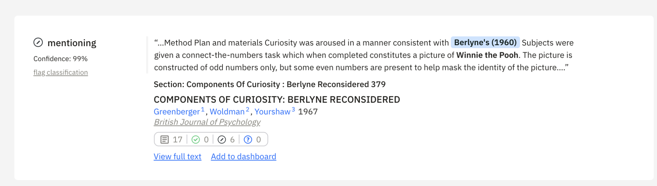Image resolution: width=657 pixels, height=186 pixels.
Task: Open author Yourshaw's profile link
Action: (272, 112)
